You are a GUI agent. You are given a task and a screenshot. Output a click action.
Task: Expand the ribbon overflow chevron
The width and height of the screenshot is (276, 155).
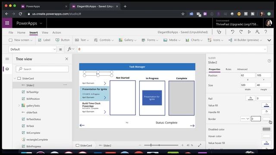269,40
